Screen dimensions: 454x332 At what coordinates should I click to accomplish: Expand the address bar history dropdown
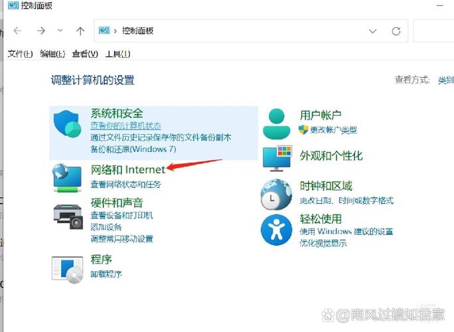[x=372, y=31]
